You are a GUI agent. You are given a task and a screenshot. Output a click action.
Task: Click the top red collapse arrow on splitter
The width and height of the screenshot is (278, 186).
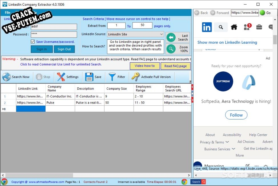click(x=192, y=87)
